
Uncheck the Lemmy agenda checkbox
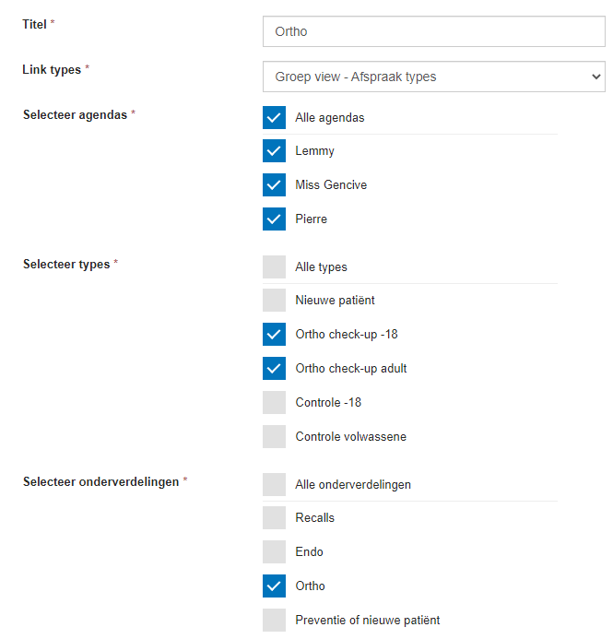[274, 151]
